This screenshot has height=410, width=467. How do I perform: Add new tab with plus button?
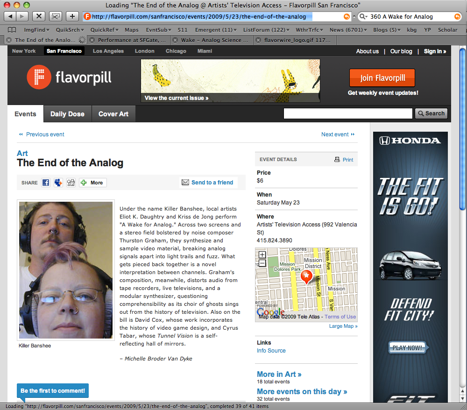72,16
